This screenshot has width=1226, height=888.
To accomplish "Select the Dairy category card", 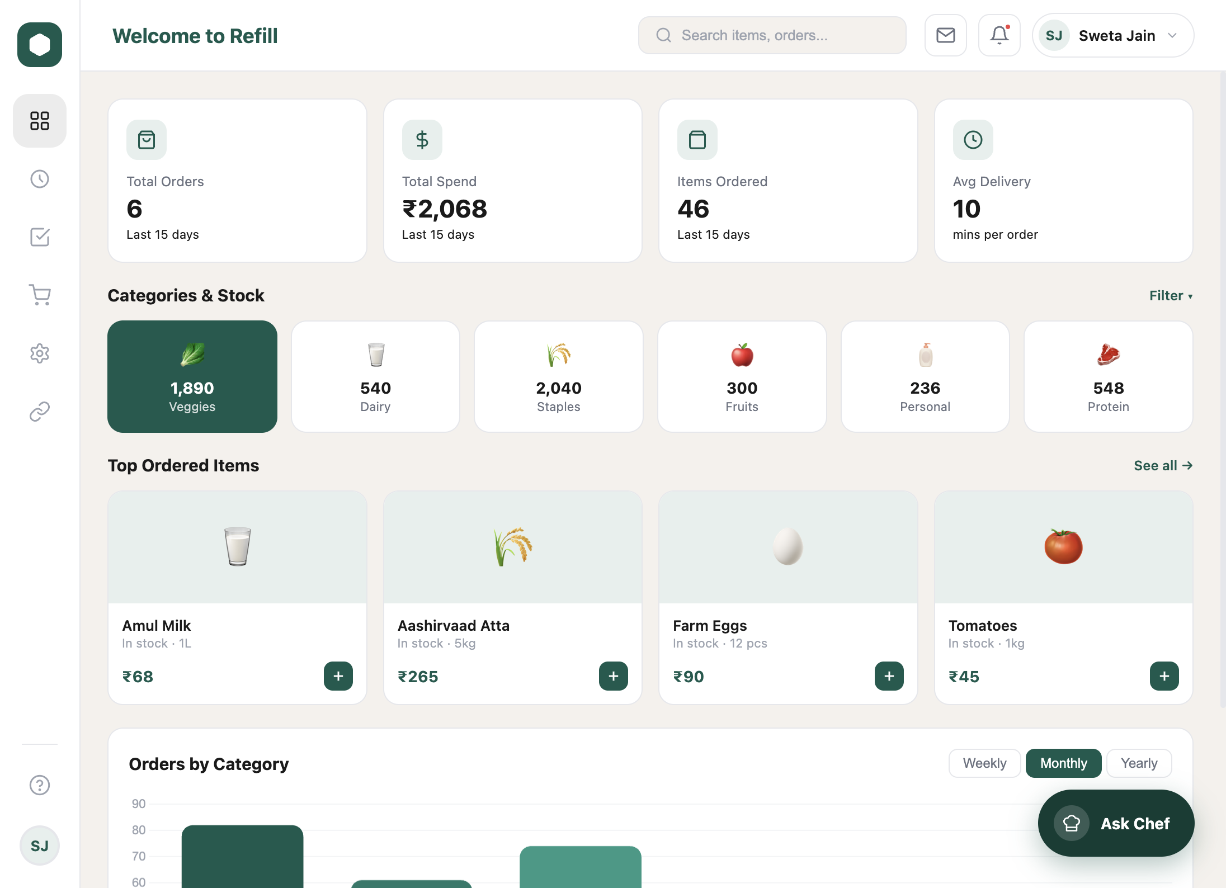I will pos(375,376).
